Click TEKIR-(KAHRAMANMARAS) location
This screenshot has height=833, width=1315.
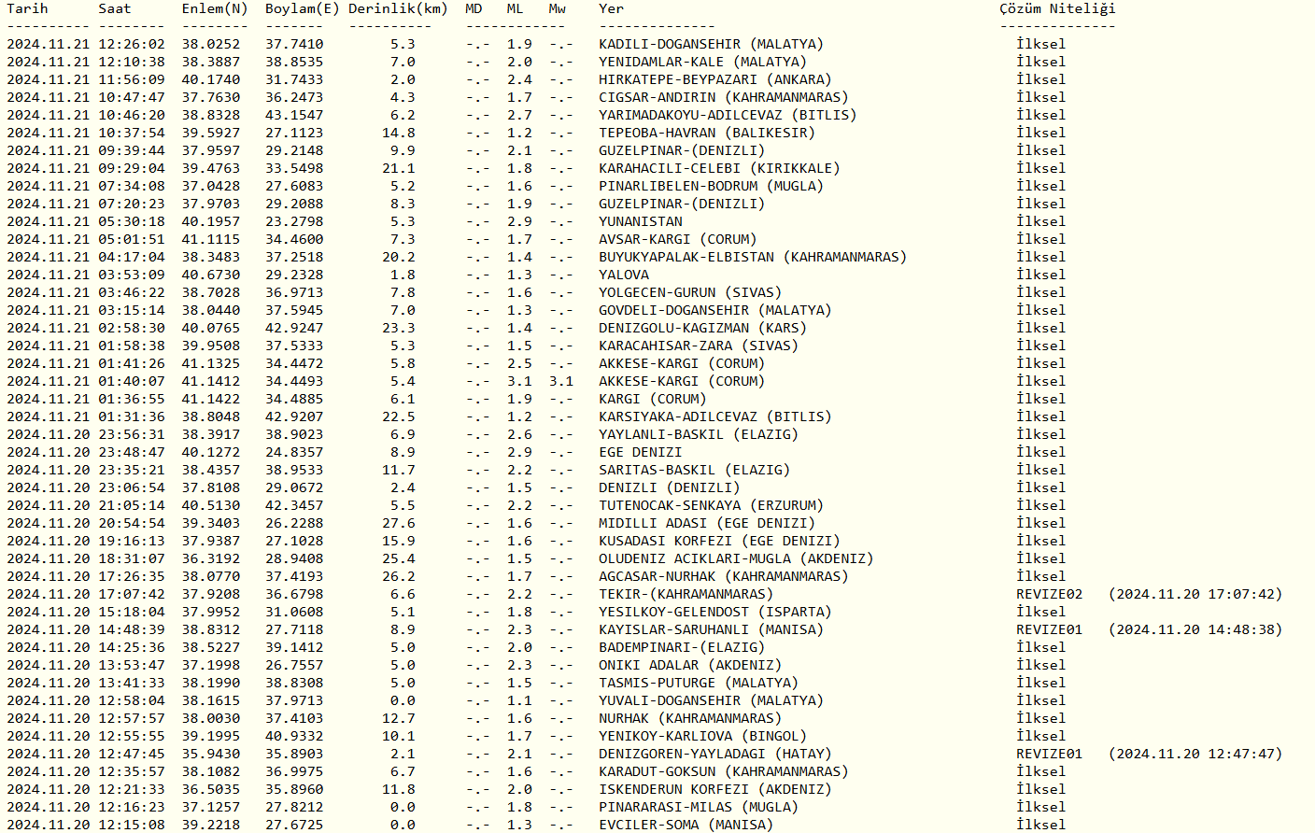coord(686,594)
